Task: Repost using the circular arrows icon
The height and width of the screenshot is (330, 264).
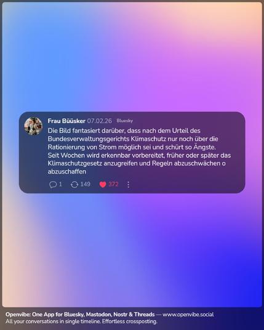Action: point(74,185)
